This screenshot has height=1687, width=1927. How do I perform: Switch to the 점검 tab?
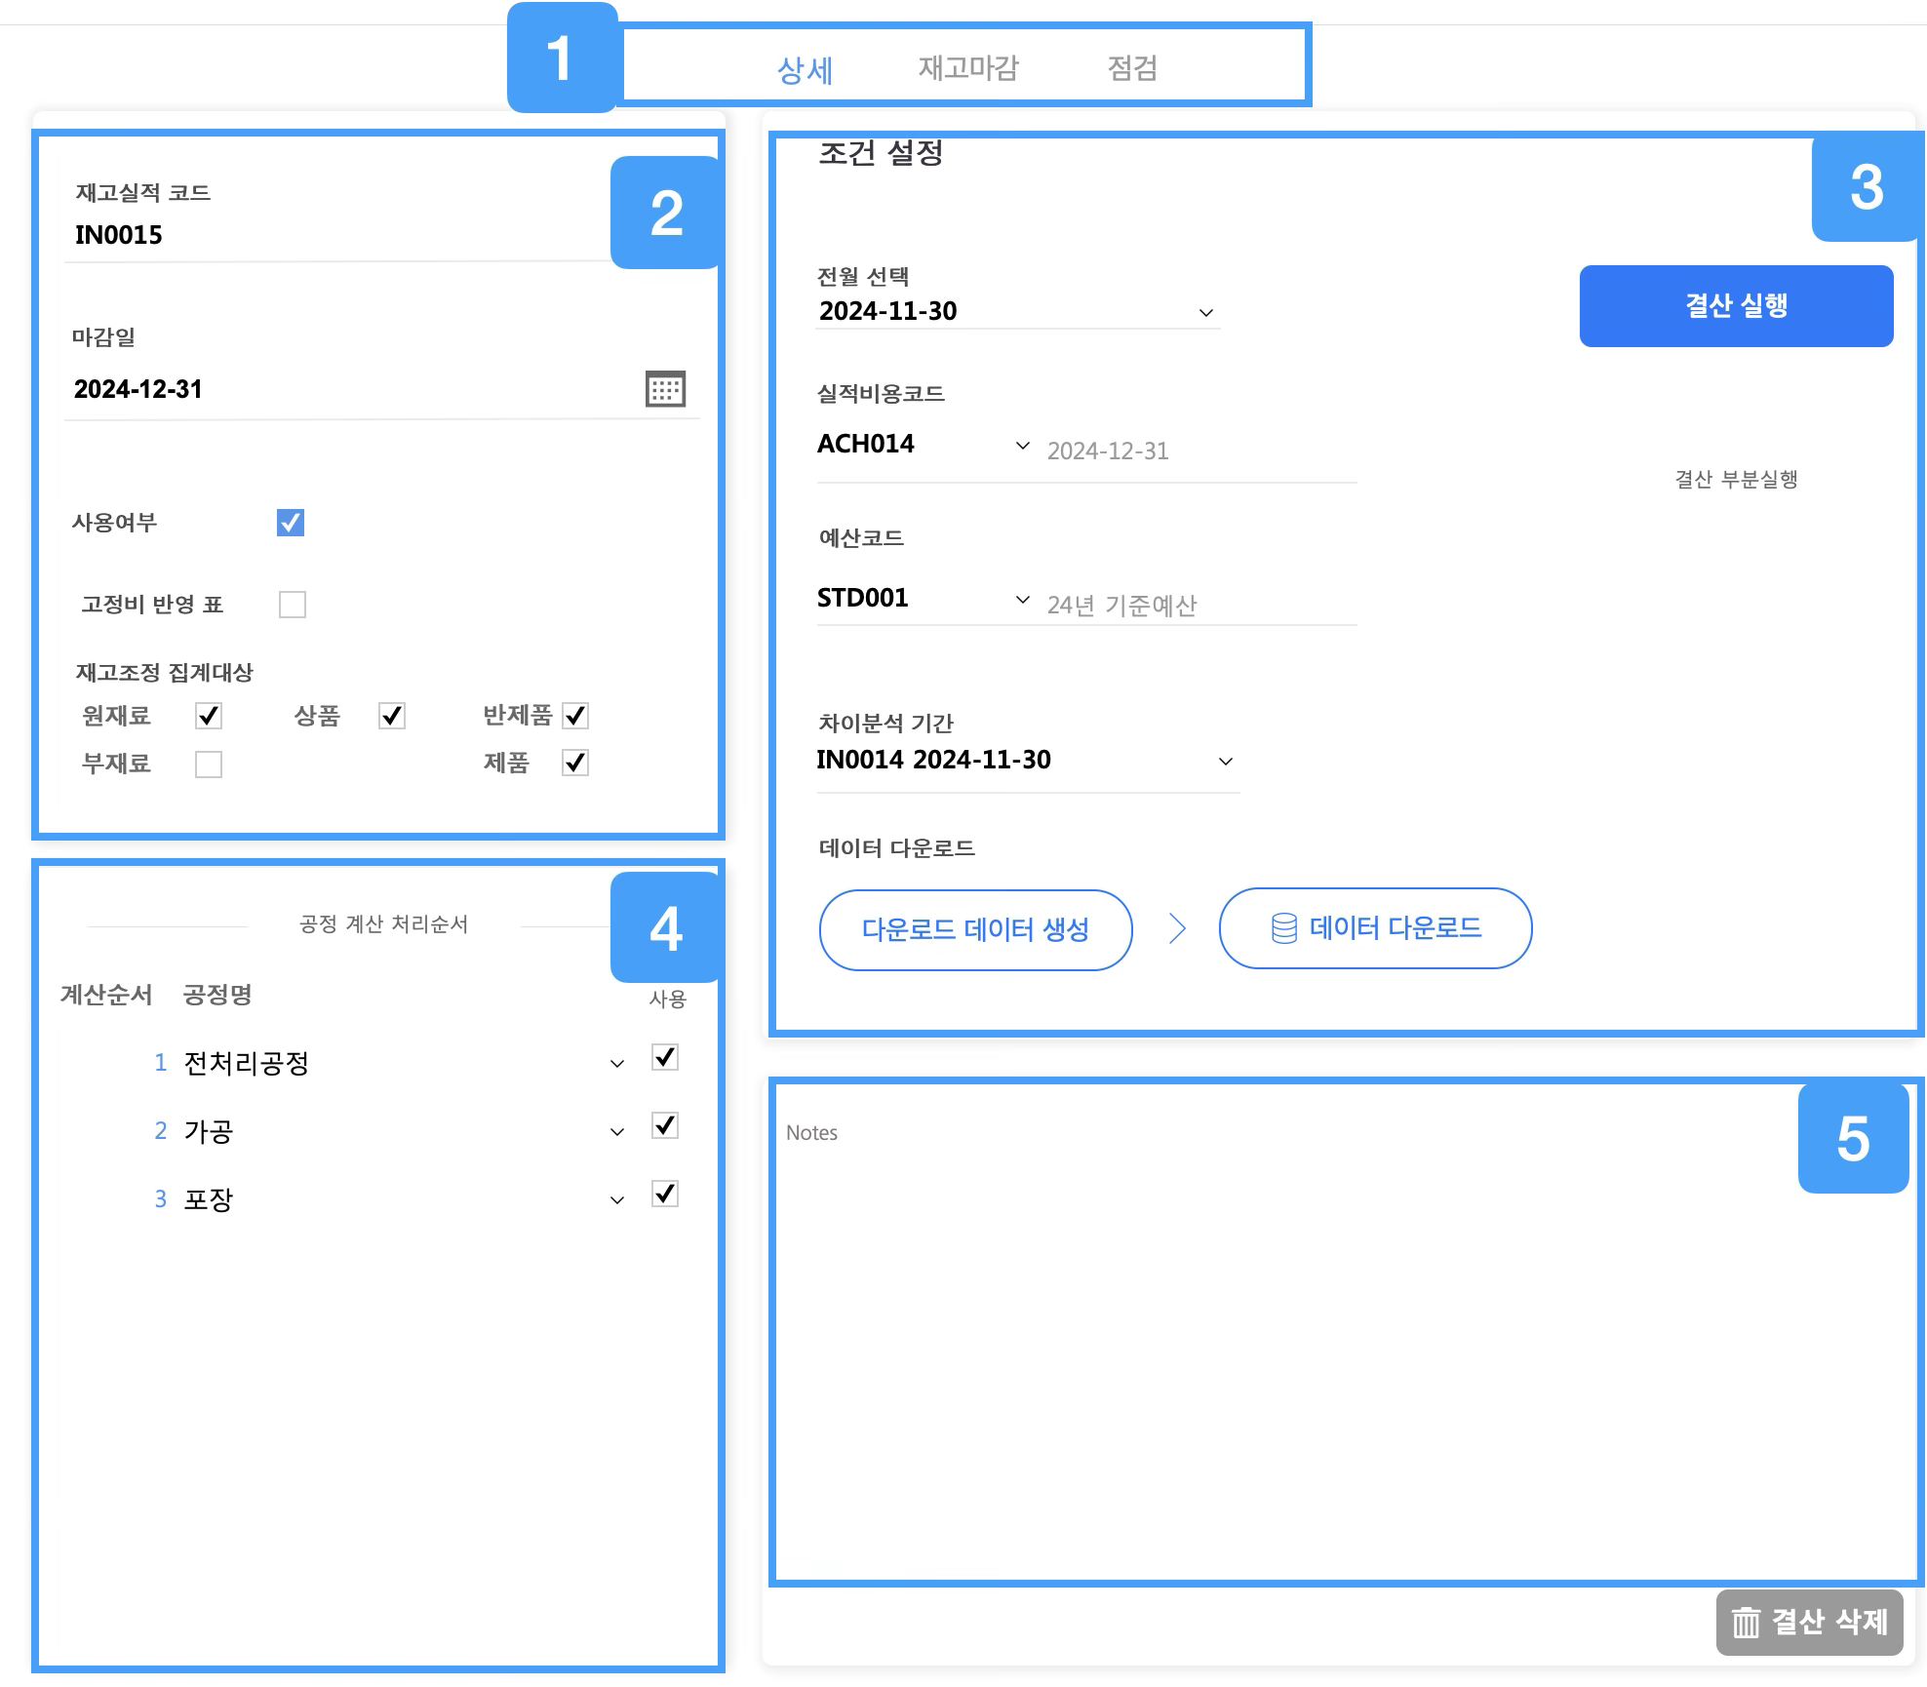1131,68
